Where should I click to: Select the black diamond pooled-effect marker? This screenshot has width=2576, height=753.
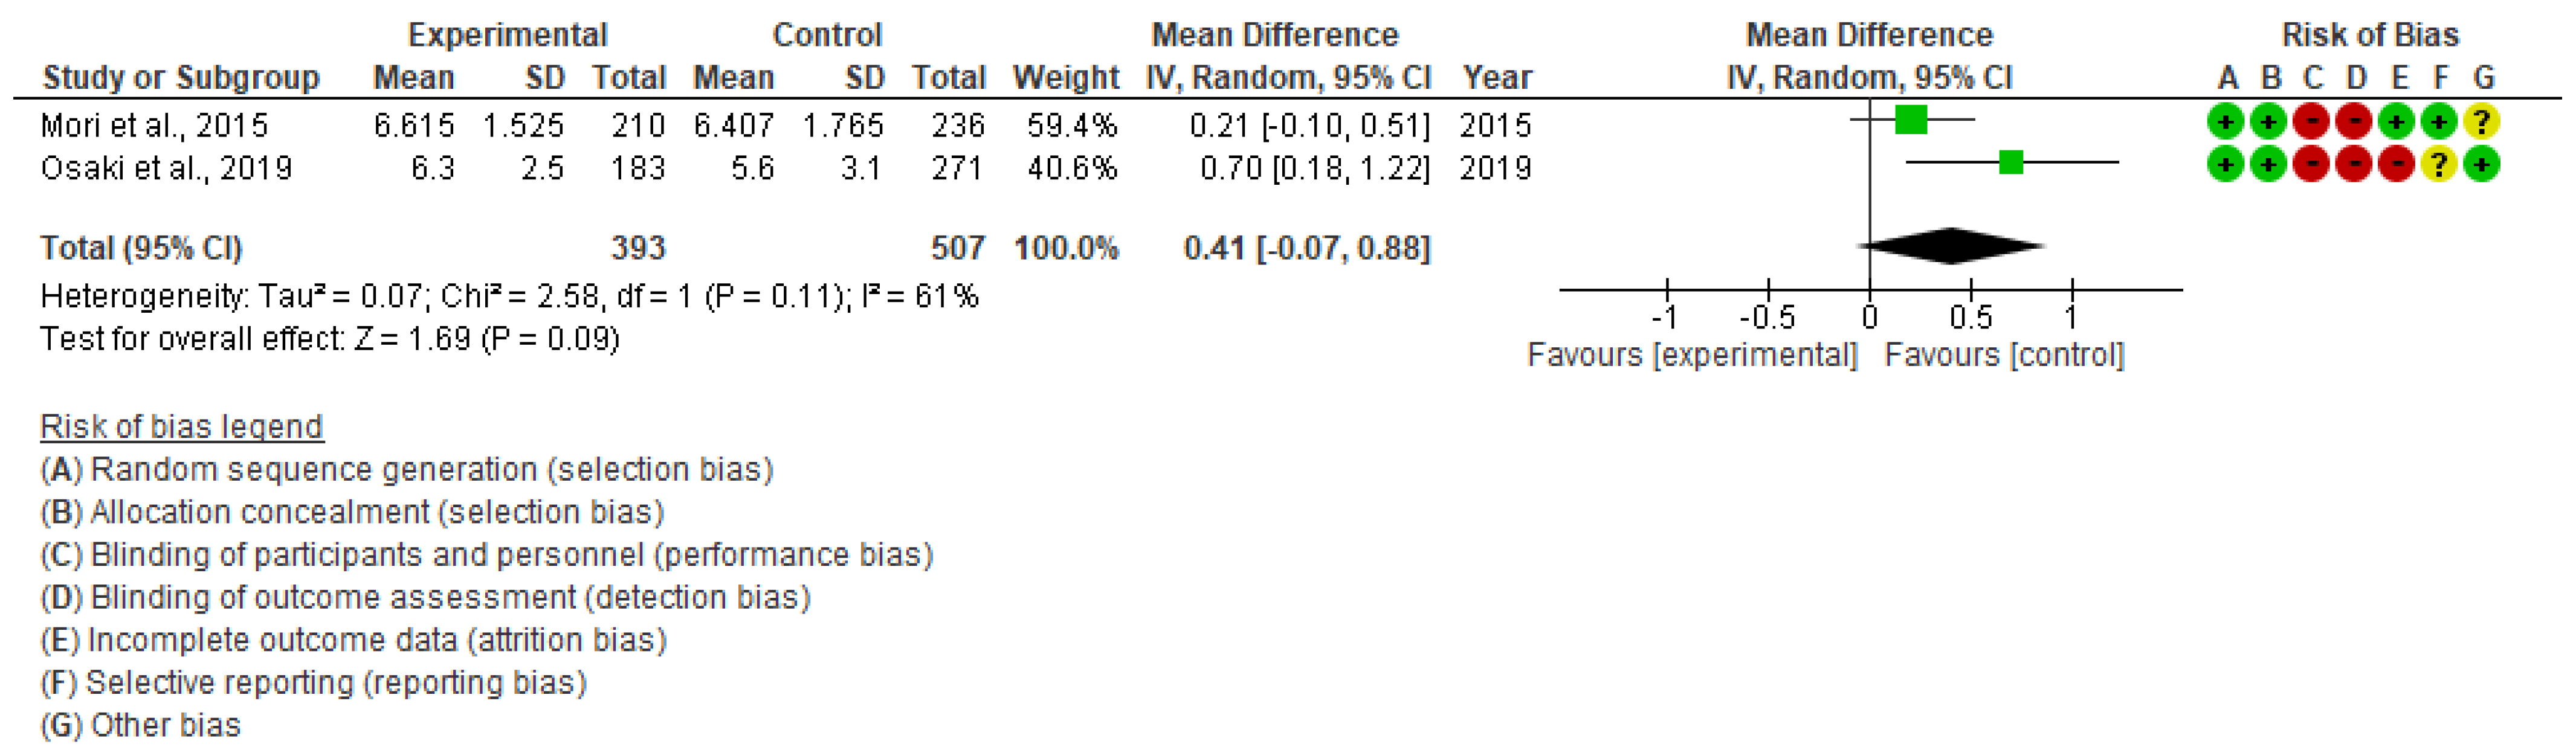[1951, 246]
